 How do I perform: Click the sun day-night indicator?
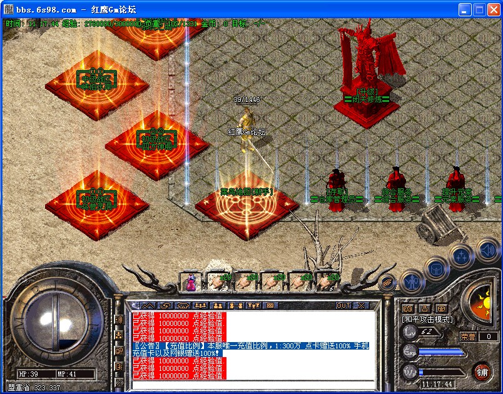482,303
